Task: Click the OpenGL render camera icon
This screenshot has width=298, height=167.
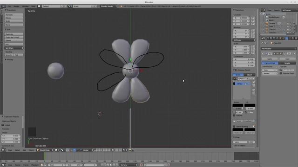Action: pyautogui.click(x=130, y=150)
